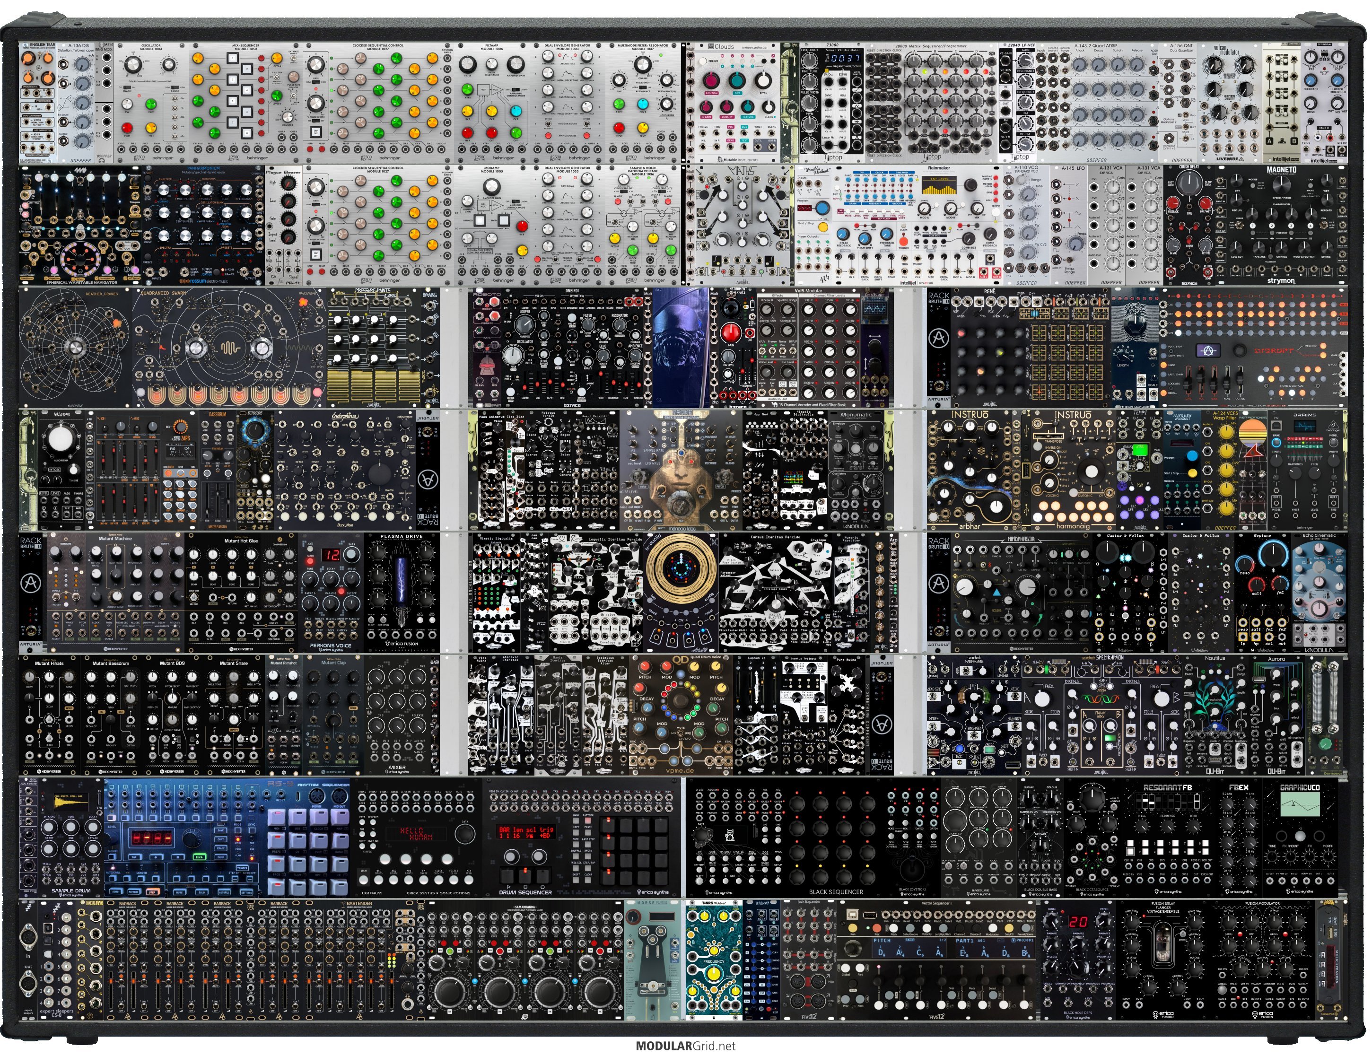Open the MODULARGrid.net link below the rack

click(x=685, y=1046)
